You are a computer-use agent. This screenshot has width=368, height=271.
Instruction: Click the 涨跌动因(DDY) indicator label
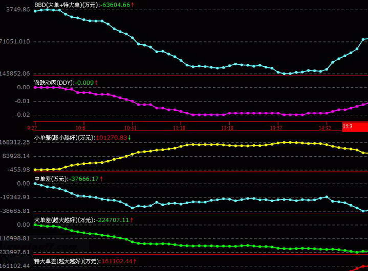(54, 83)
